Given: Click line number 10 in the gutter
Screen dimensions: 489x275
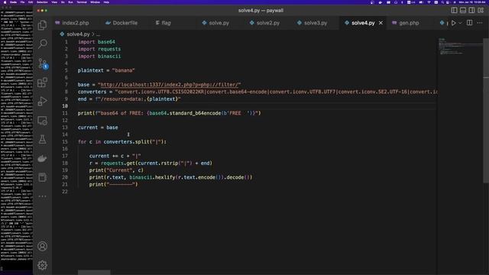Looking at the screenshot, I should tap(65, 106).
